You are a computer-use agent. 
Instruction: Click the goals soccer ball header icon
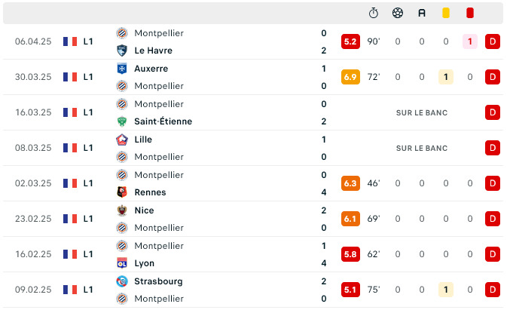pos(398,13)
